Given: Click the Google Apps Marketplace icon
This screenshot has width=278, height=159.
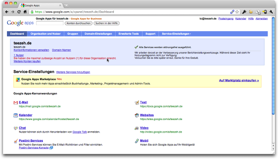Looking at the screenshot, I should click(x=18, y=80).
